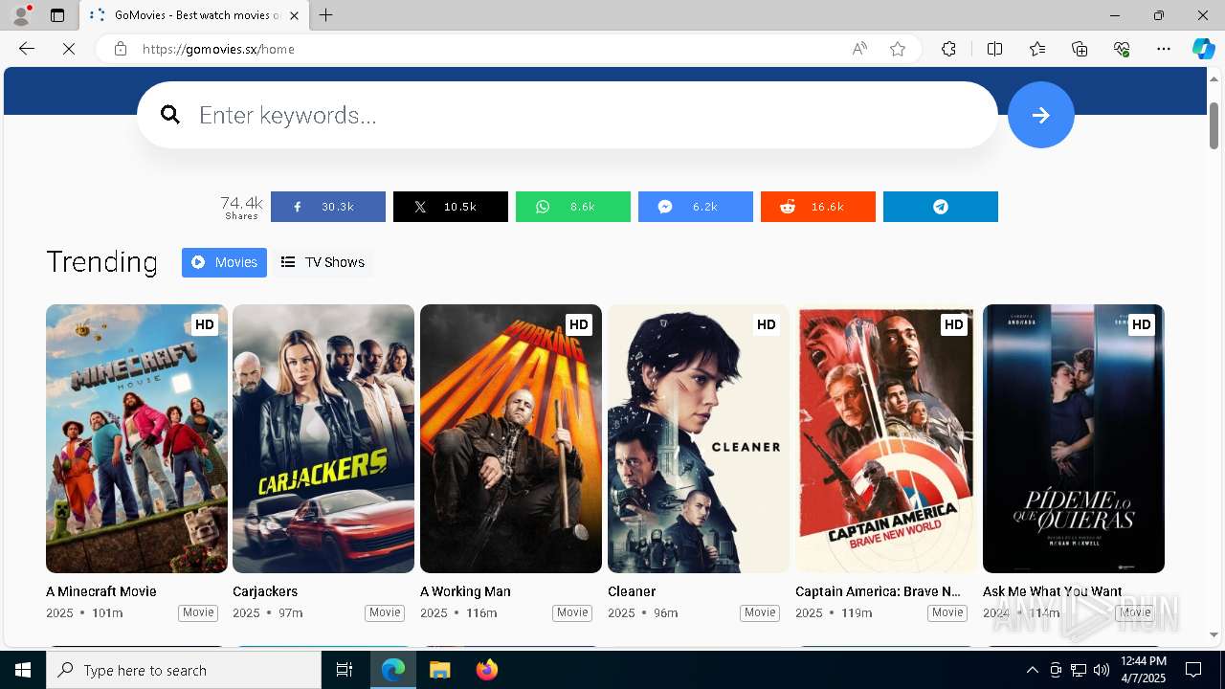The image size is (1225, 689).
Task: Click A Working Man title link
Action: pos(465,591)
